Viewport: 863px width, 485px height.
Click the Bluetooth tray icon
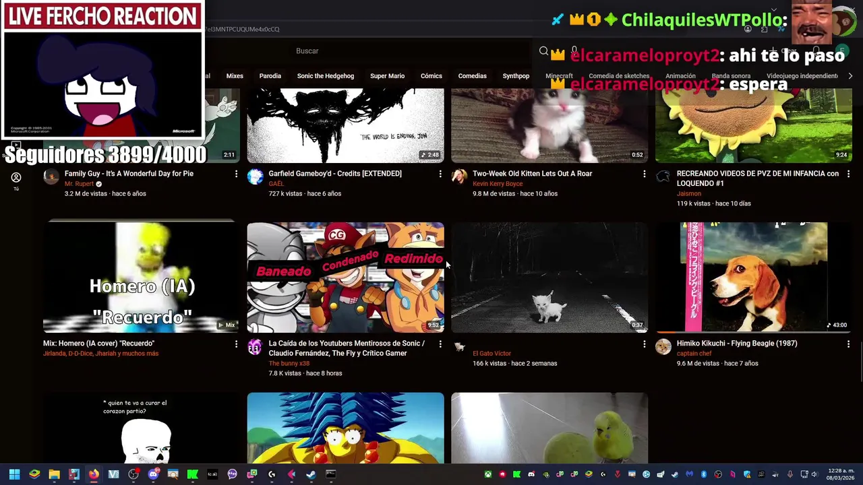[704, 474]
